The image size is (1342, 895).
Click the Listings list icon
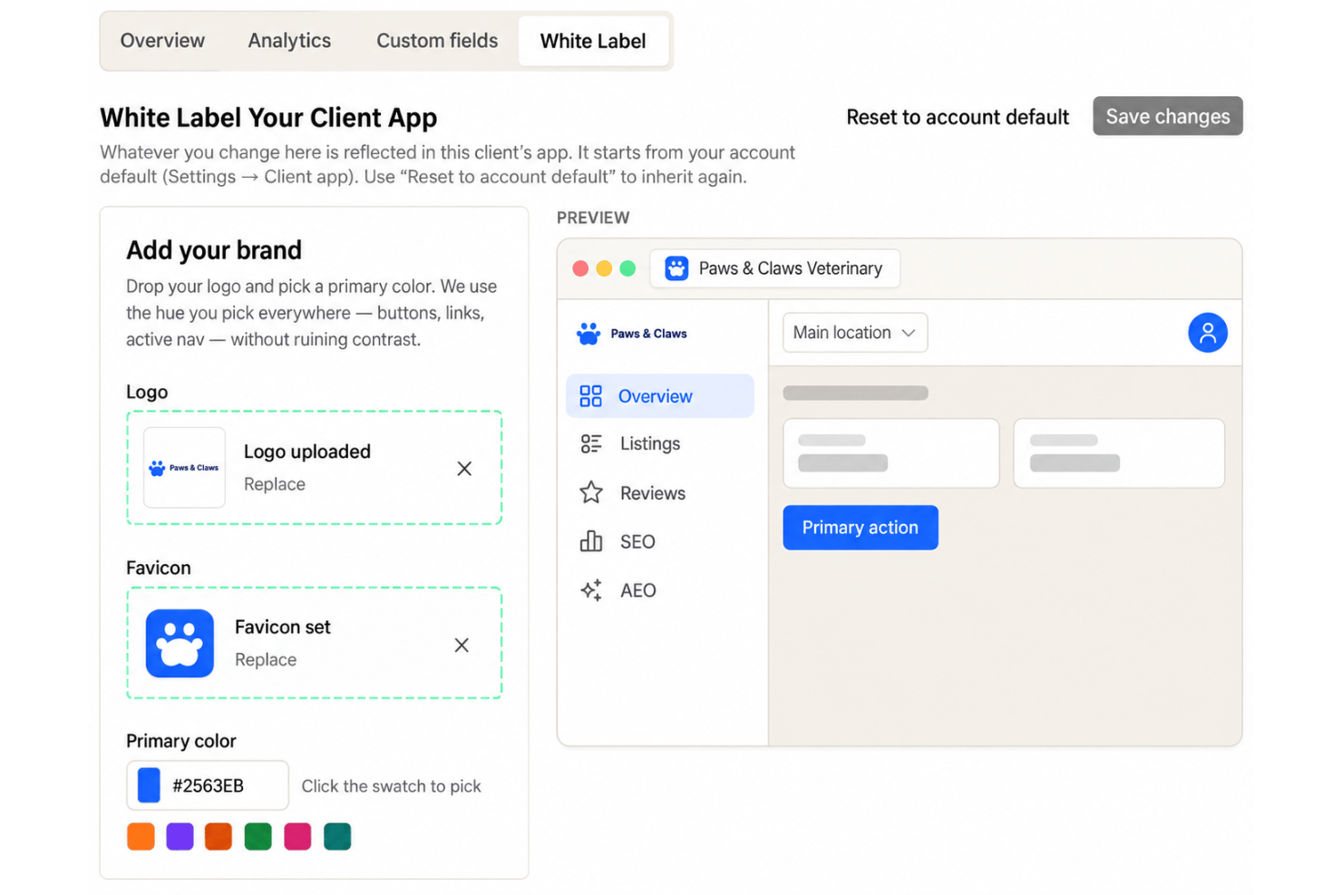tap(590, 443)
